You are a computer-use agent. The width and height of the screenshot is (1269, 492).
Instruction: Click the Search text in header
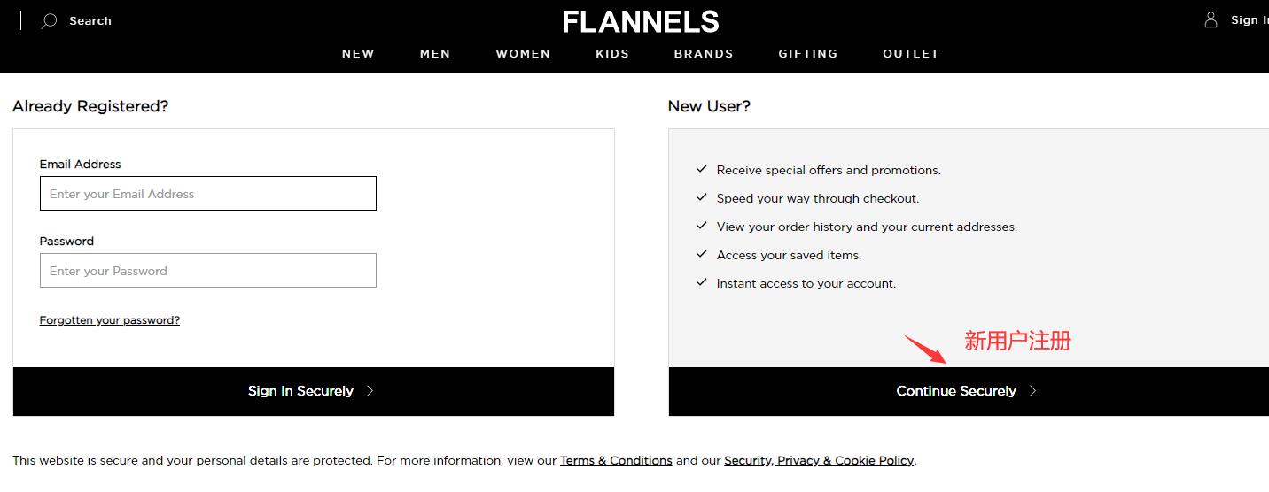[90, 20]
